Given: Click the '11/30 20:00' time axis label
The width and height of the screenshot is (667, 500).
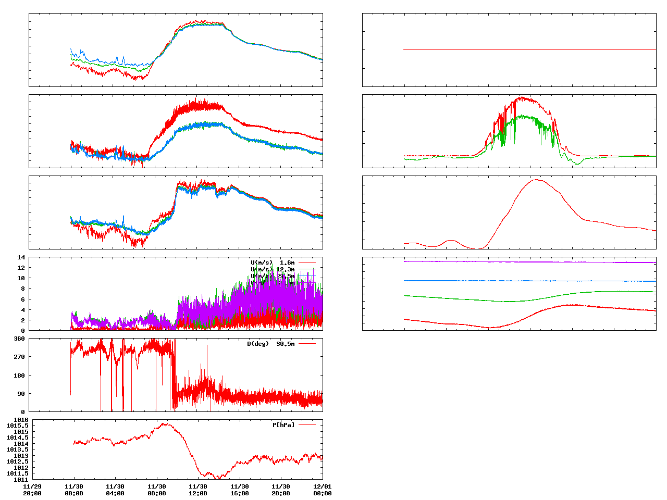Looking at the screenshot, I should point(281,490).
